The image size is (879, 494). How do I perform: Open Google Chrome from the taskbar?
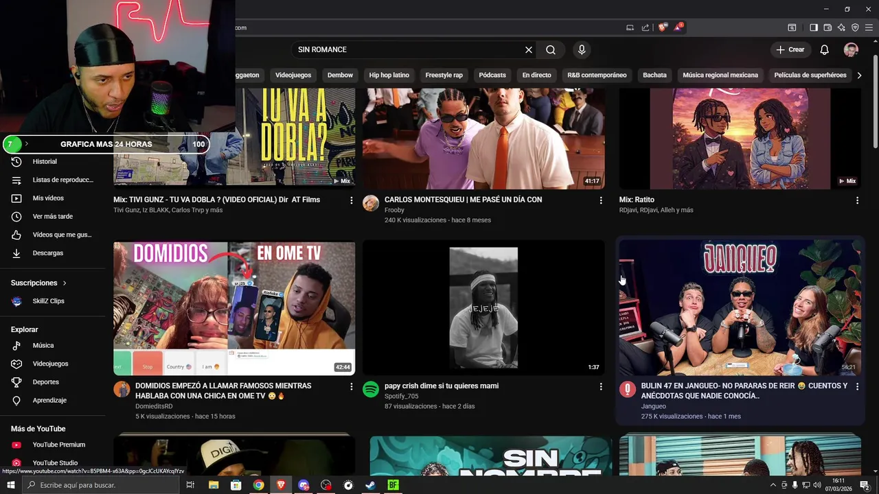(x=258, y=485)
